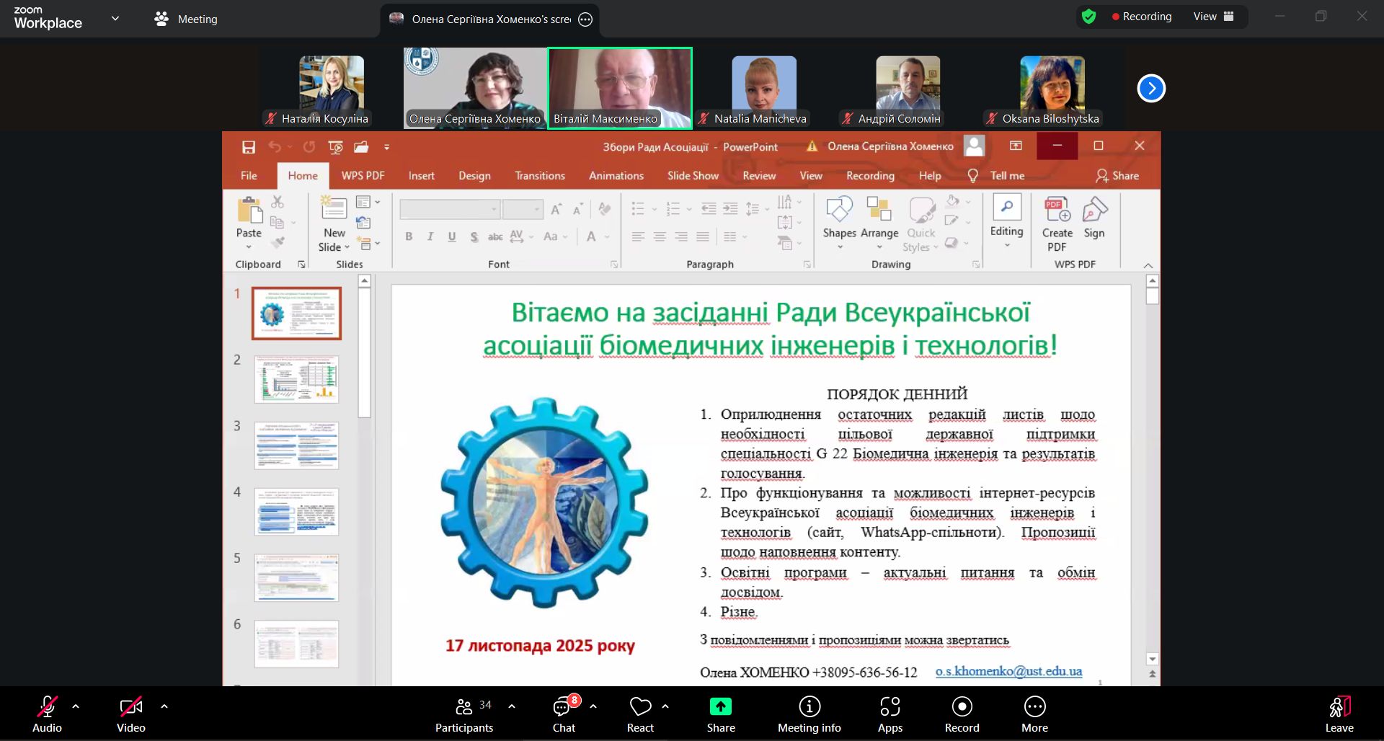Expand audio settings arrow next to Audio
The width and height of the screenshot is (1384, 741).
(76, 706)
